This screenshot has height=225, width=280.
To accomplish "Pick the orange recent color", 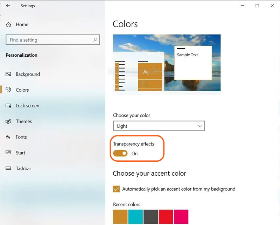I will coord(120,217).
